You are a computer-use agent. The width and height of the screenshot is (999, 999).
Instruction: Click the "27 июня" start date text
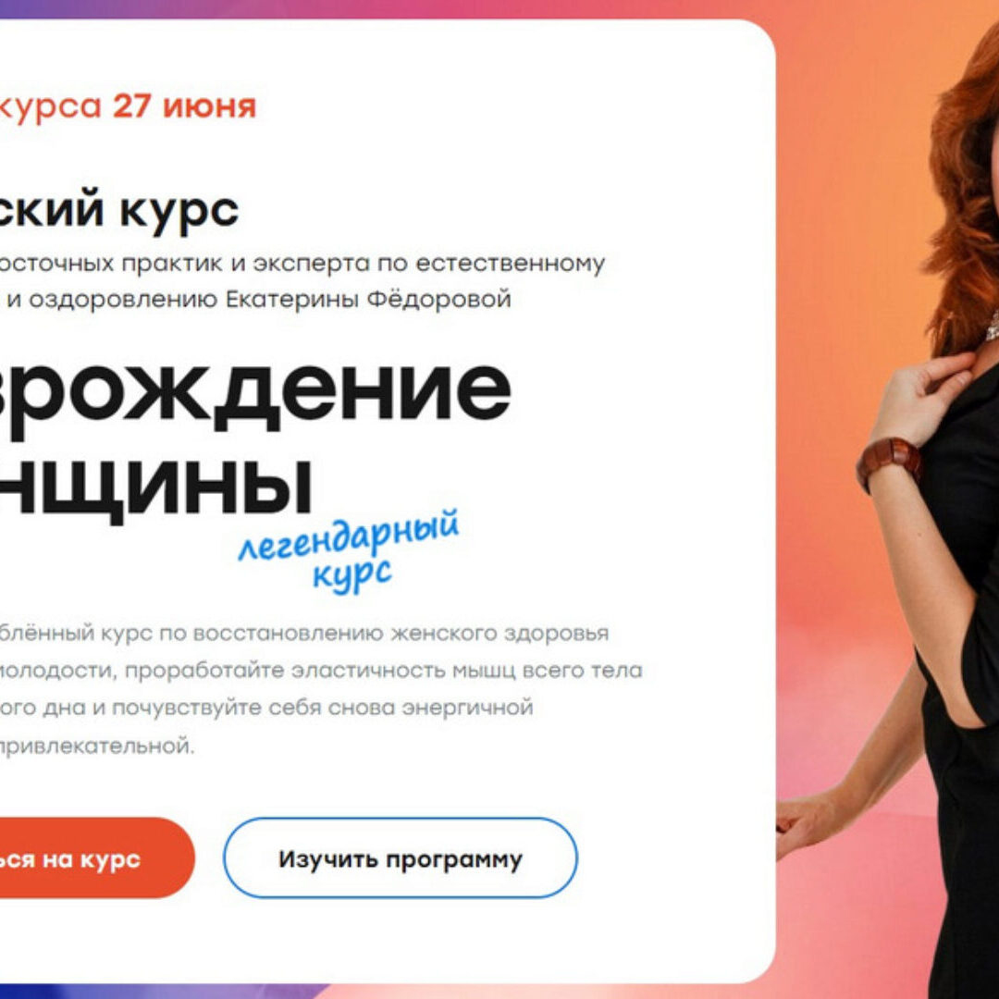[x=185, y=105]
